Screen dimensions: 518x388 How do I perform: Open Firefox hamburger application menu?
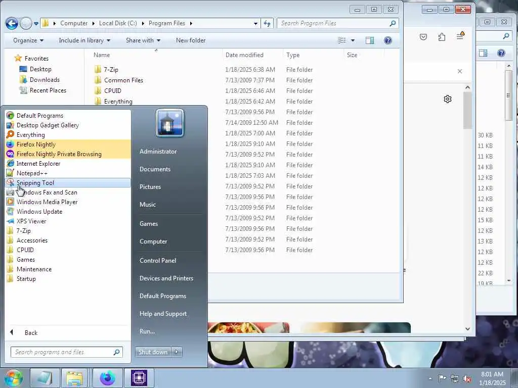(x=460, y=36)
